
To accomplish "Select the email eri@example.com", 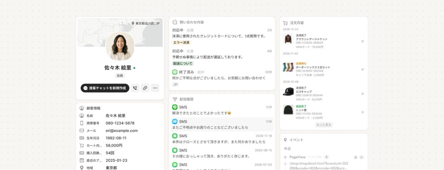I will 122,130.
